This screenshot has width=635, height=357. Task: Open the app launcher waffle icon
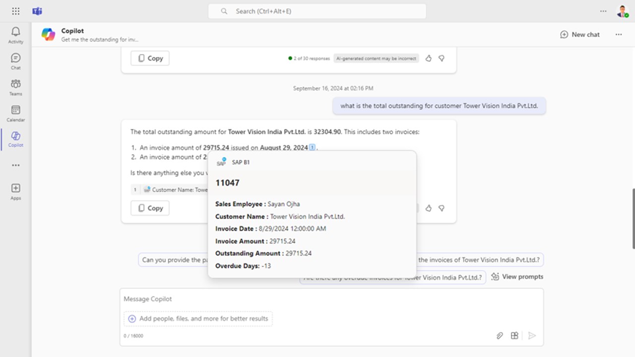coord(16,11)
